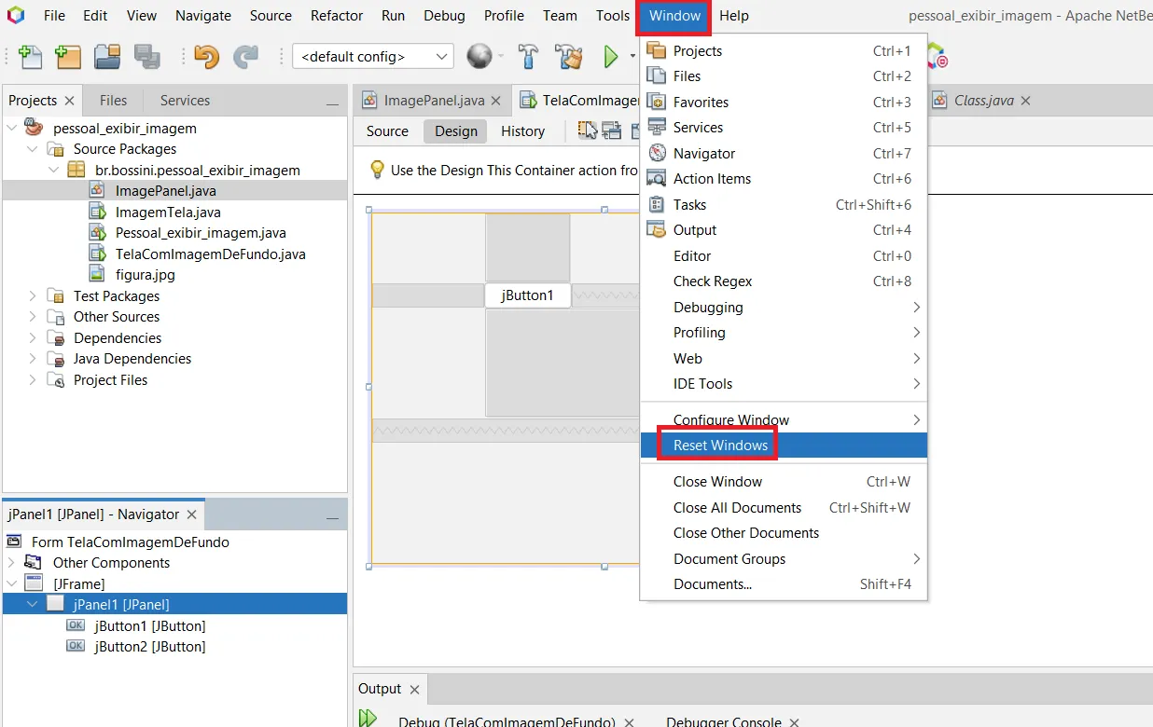Close the Output tab

(414, 690)
